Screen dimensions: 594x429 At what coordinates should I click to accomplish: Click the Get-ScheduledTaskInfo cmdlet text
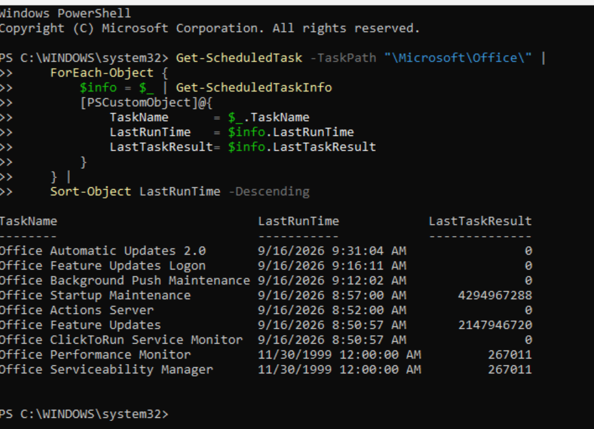tap(254, 88)
